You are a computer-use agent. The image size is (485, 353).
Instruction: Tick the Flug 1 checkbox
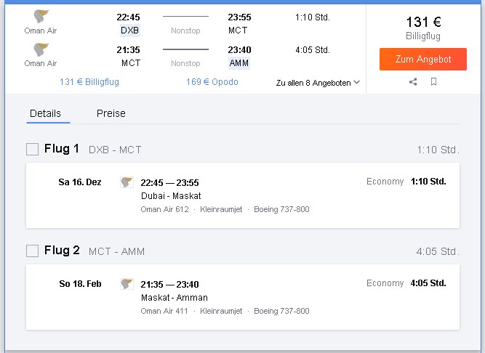(32, 149)
